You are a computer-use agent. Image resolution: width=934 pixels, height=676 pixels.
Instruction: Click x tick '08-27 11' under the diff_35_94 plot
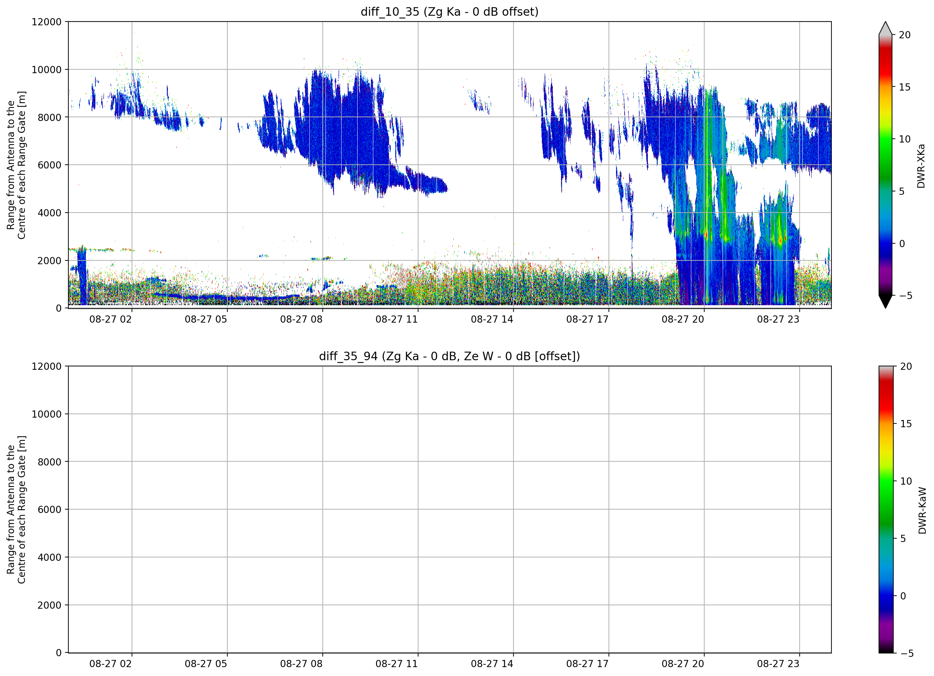point(397,664)
